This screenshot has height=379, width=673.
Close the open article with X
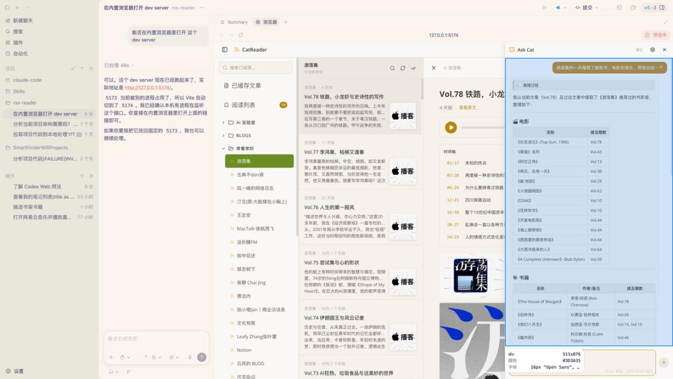(434, 68)
